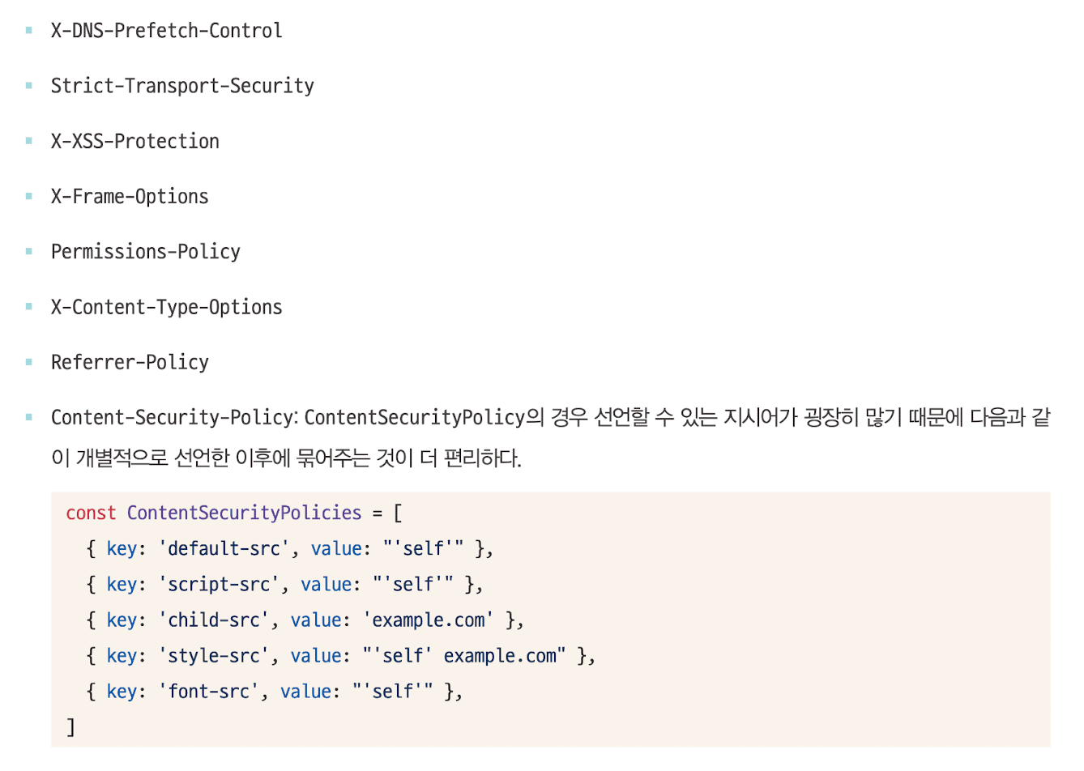Click the const ContentSecurityPolicies code line
The image size is (1084, 771).
(234, 513)
